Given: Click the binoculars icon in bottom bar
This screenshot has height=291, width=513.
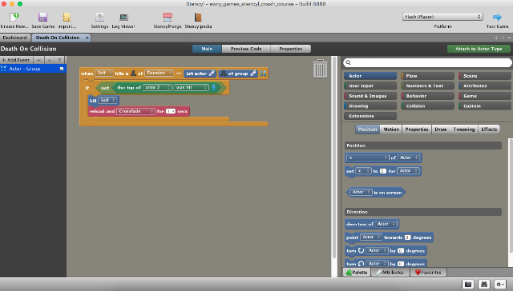Looking at the screenshot, I should click(x=484, y=284).
